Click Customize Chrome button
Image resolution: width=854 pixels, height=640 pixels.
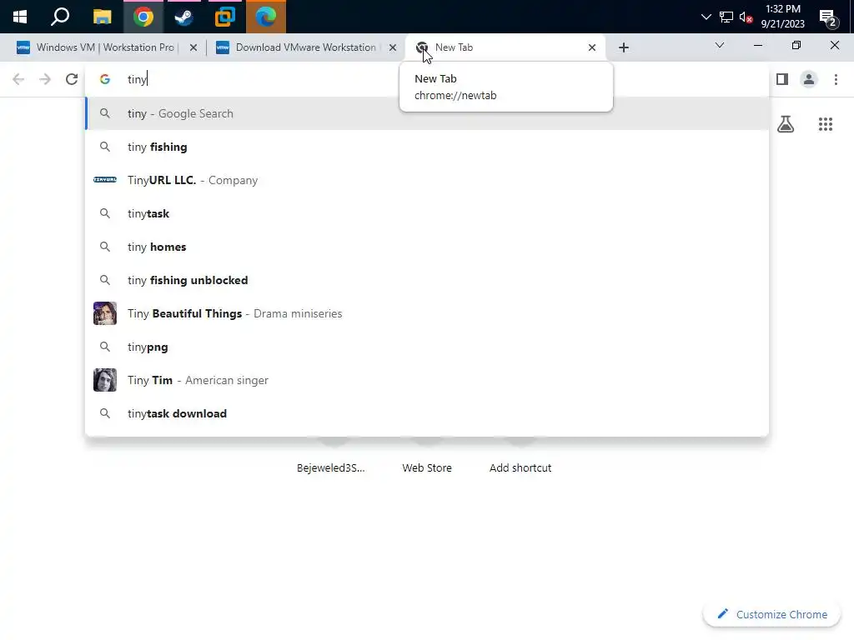pos(771,614)
